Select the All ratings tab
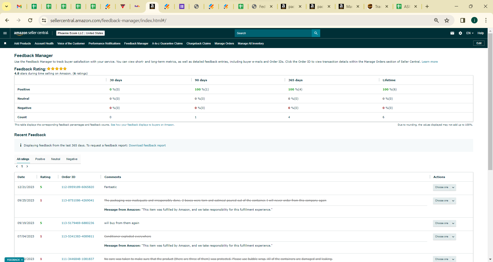 coord(23,159)
